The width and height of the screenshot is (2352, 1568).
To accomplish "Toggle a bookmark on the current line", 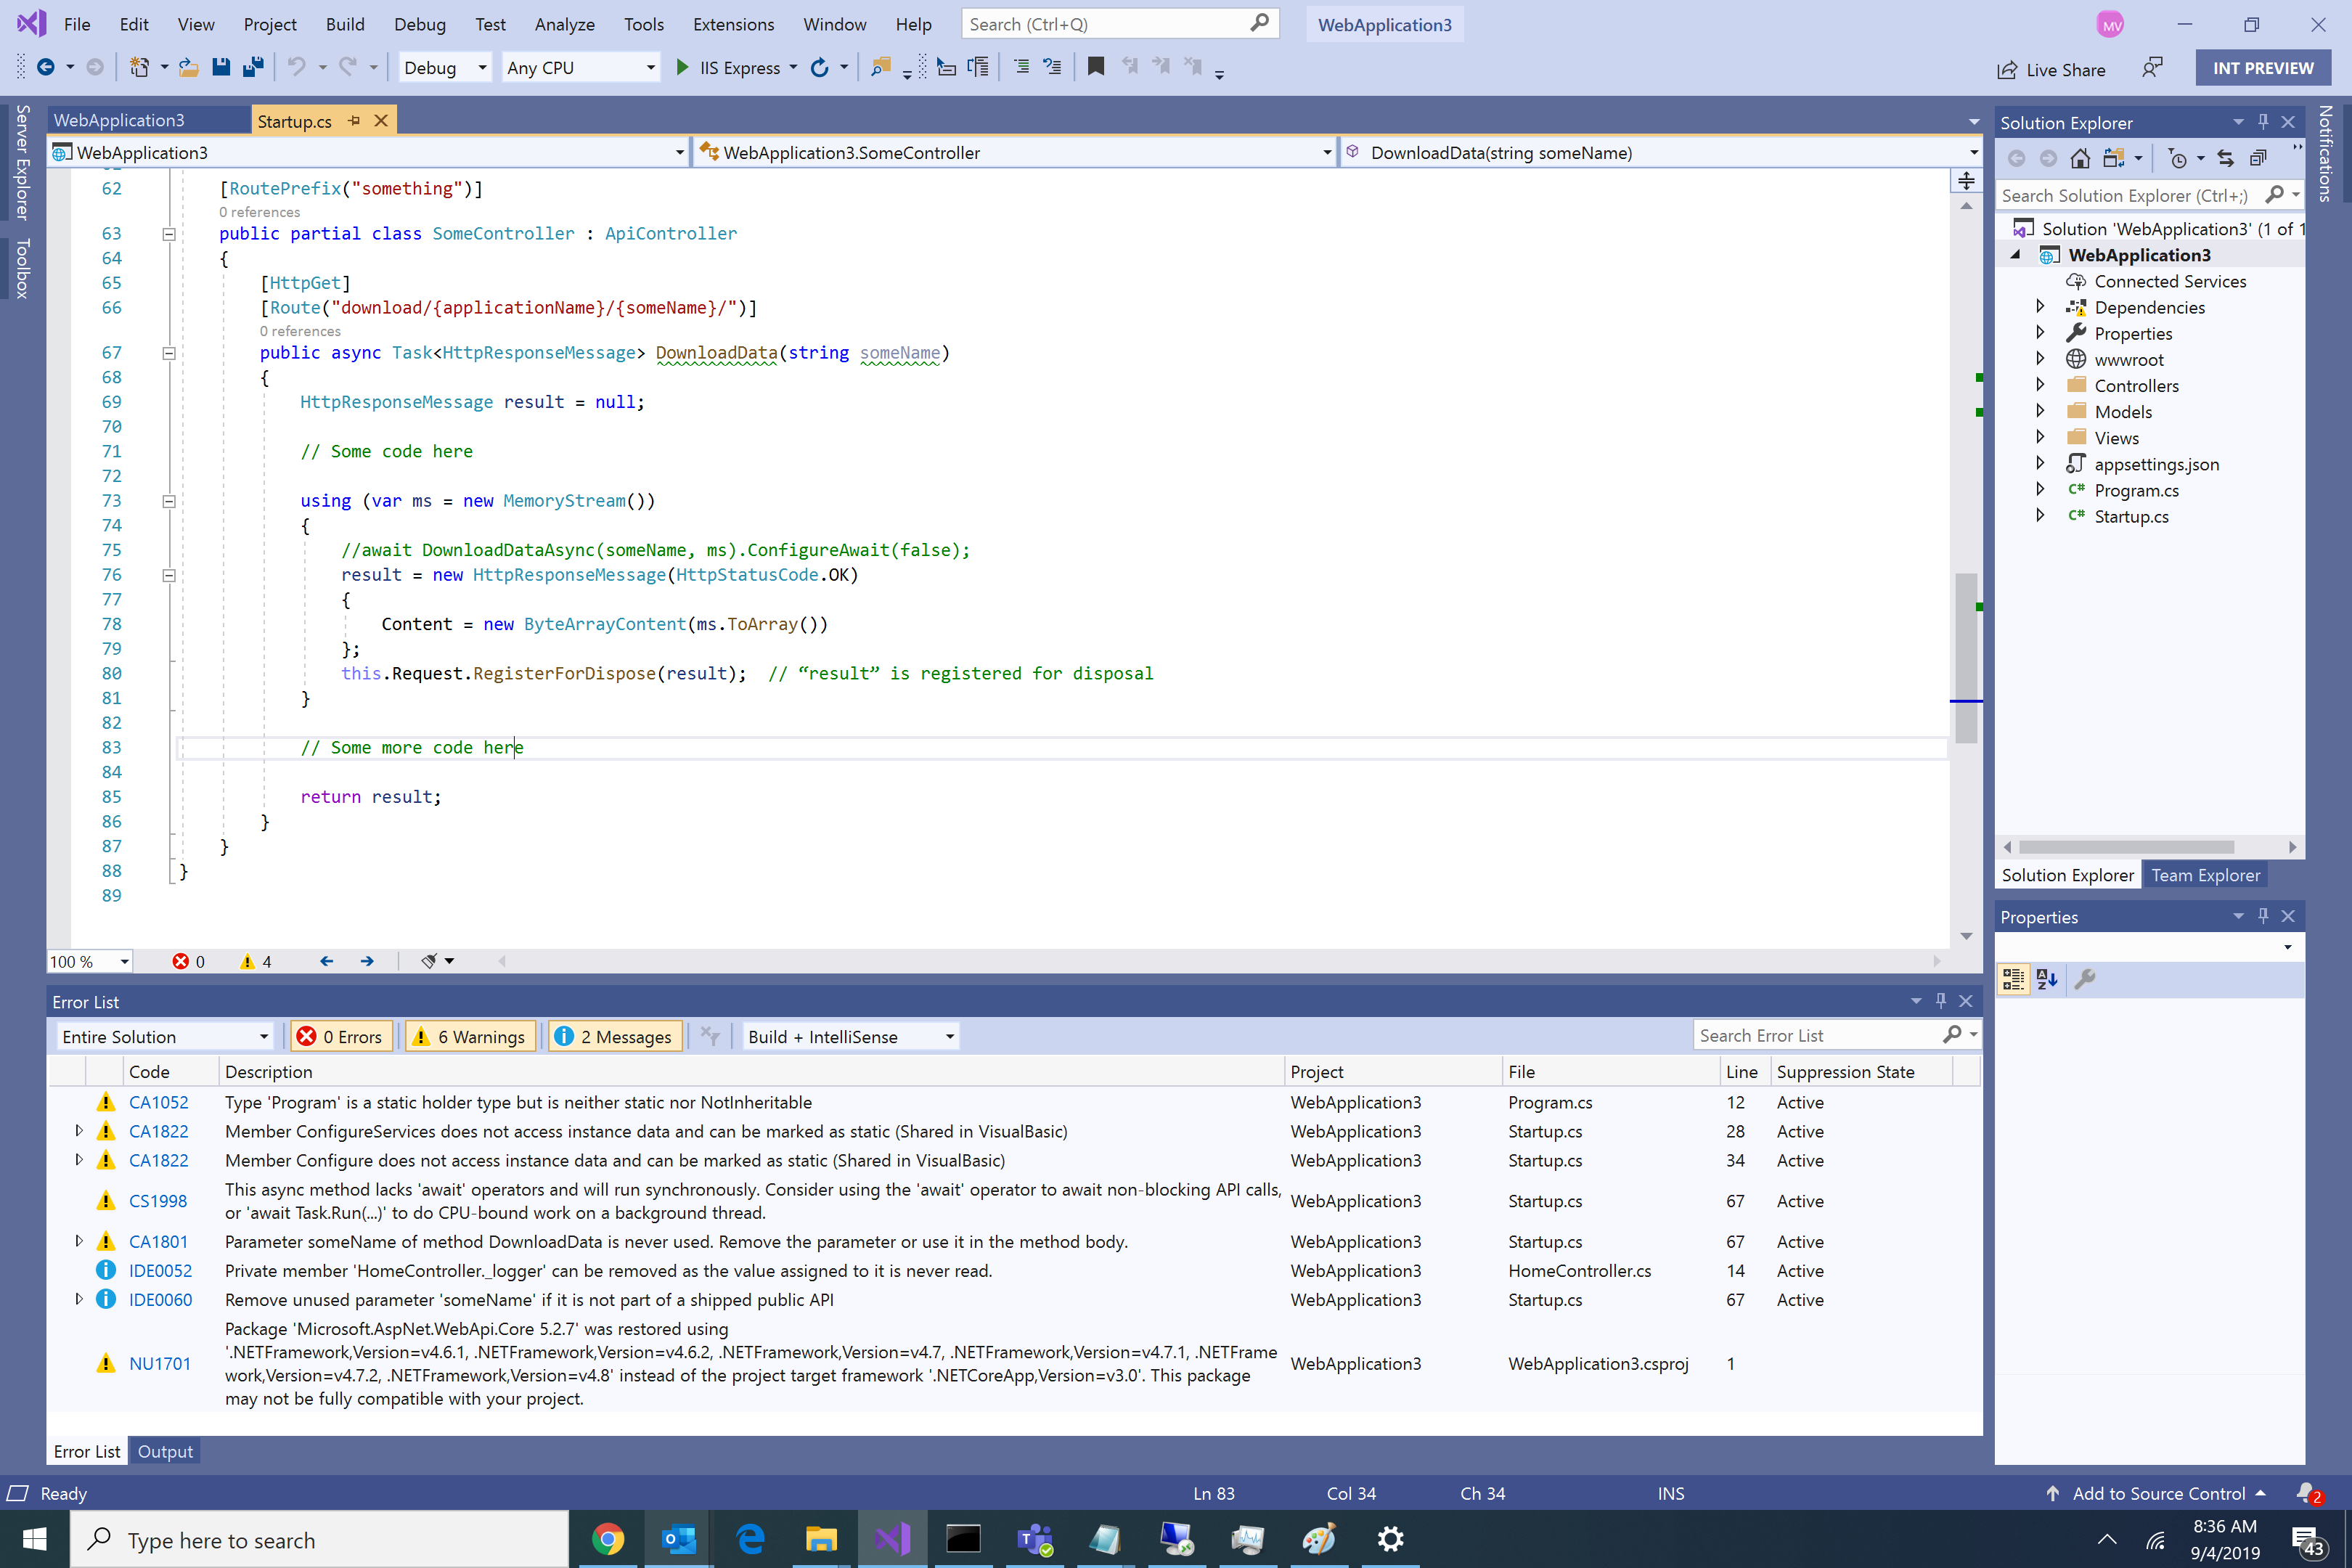I will pyautogui.click(x=1096, y=66).
